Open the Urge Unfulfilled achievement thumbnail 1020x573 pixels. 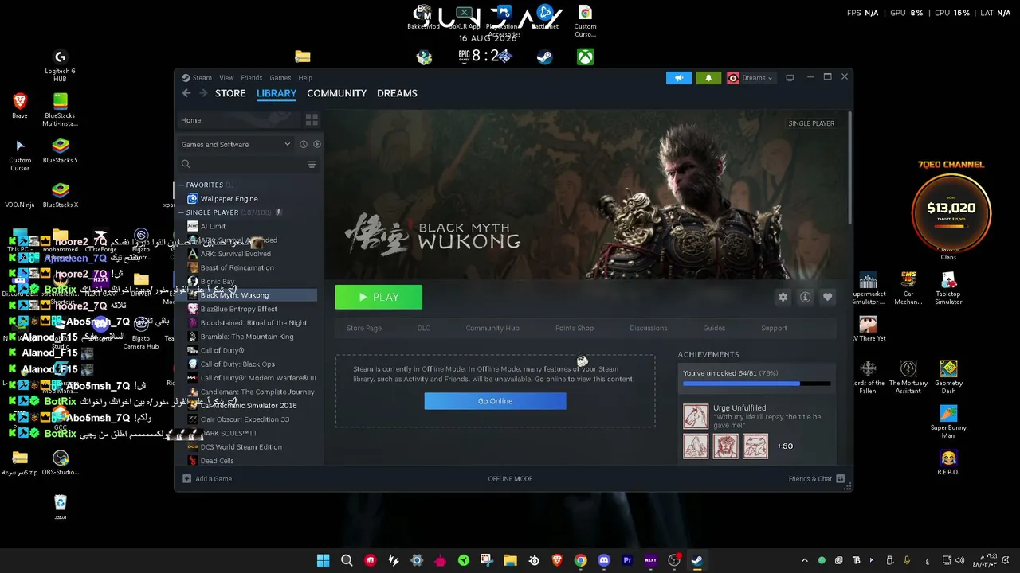[x=696, y=416]
